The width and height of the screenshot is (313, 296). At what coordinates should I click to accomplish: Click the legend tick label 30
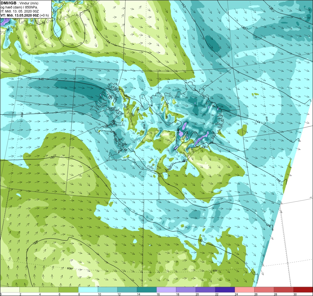(295, 294)
